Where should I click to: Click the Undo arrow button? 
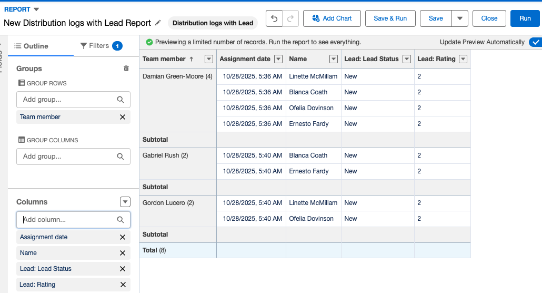[274, 18]
